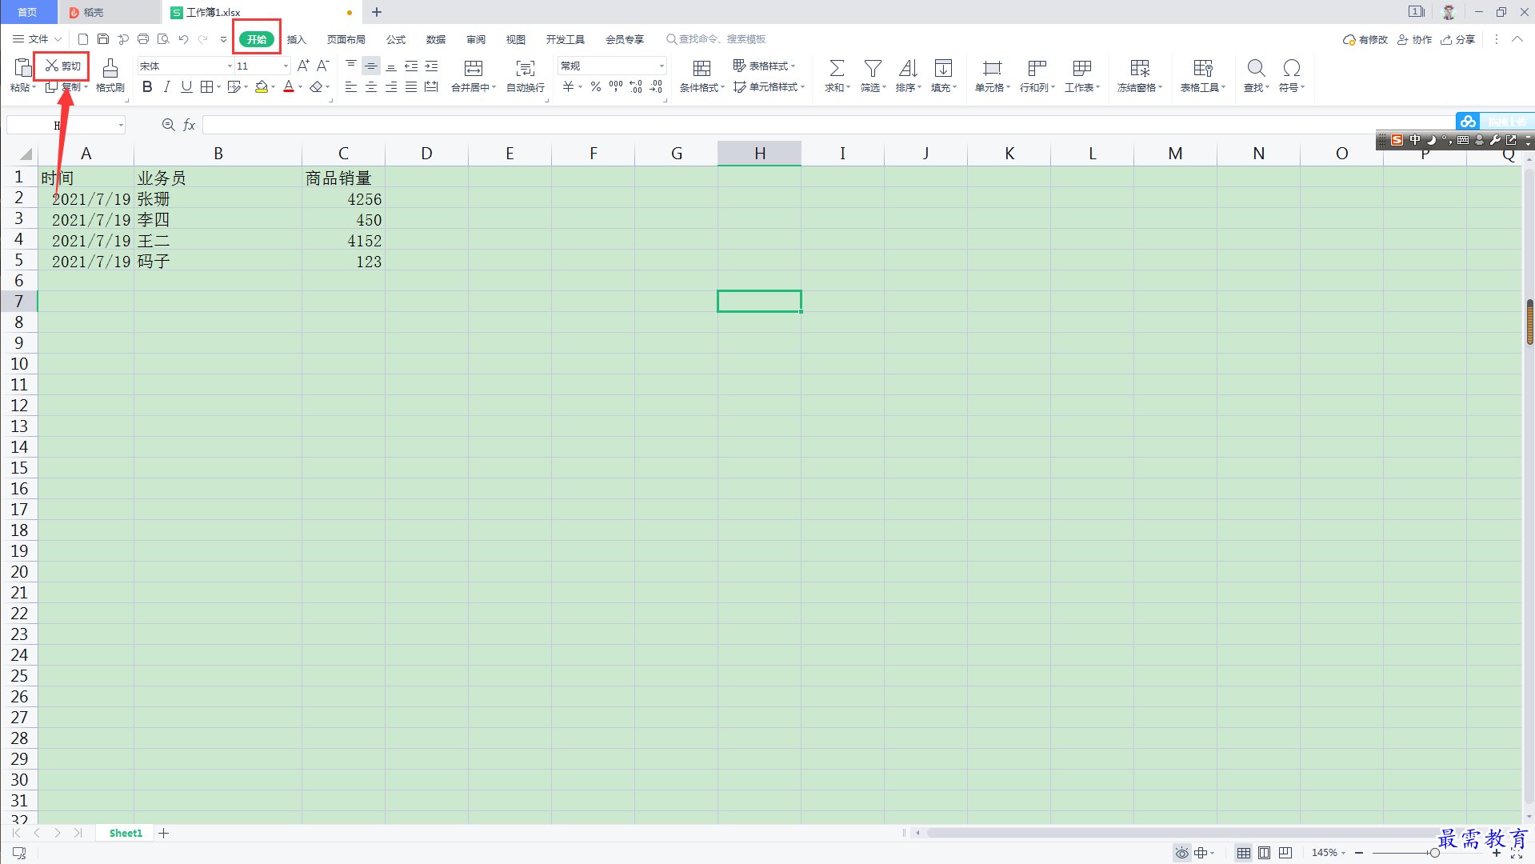Switch to the 视图 View tab
This screenshot has height=864, width=1535.
(x=515, y=39)
